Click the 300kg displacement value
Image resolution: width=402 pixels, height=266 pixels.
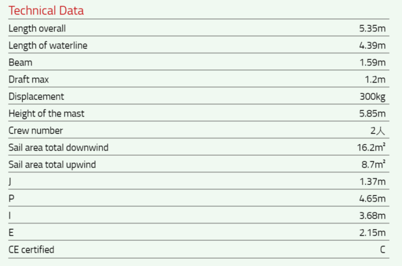pyautogui.click(x=372, y=97)
